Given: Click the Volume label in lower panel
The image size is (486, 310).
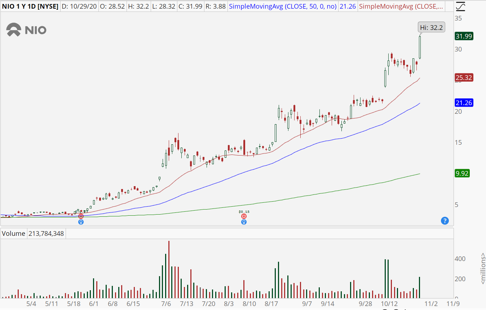Looking at the screenshot, I should [14, 233].
